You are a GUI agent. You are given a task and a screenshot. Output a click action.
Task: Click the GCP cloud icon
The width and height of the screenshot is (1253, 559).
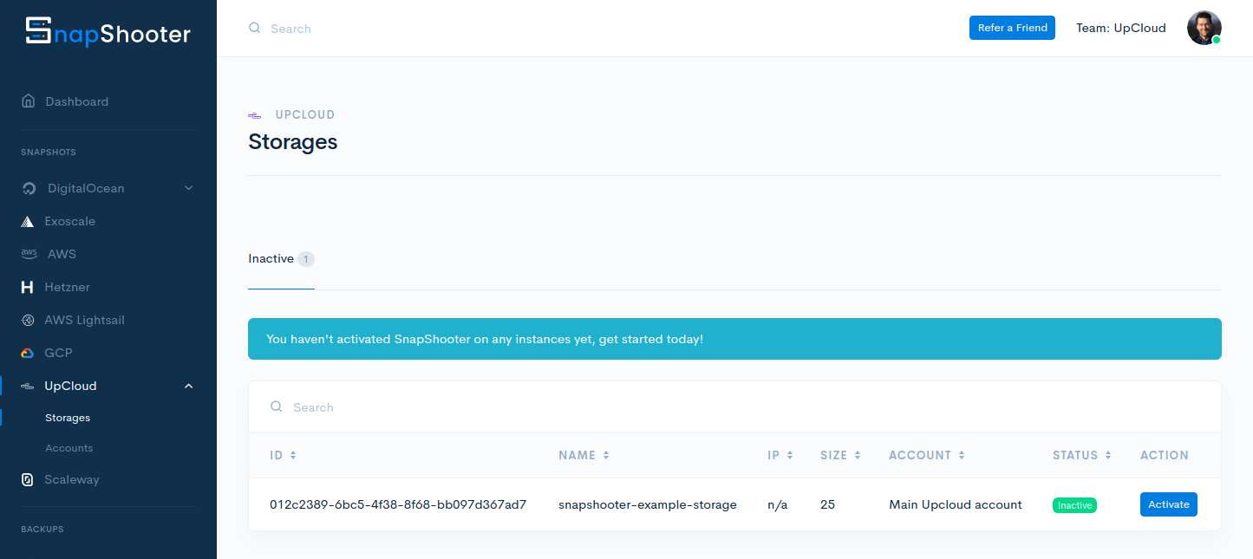click(28, 354)
